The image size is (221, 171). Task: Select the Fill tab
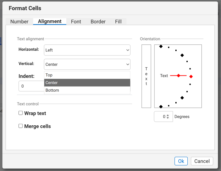pyautogui.click(x=118, y=22)
